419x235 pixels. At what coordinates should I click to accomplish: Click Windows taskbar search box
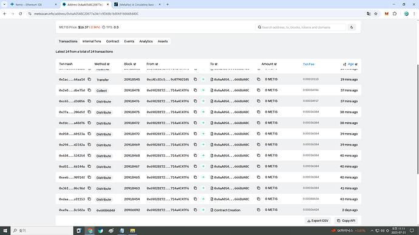click(x=42, y=231)
